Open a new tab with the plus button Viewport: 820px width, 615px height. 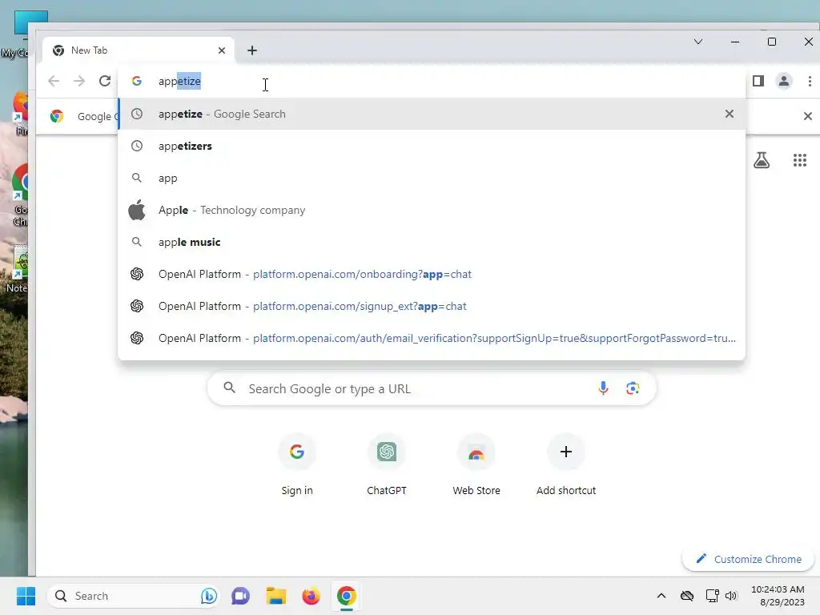pos(252,50)
